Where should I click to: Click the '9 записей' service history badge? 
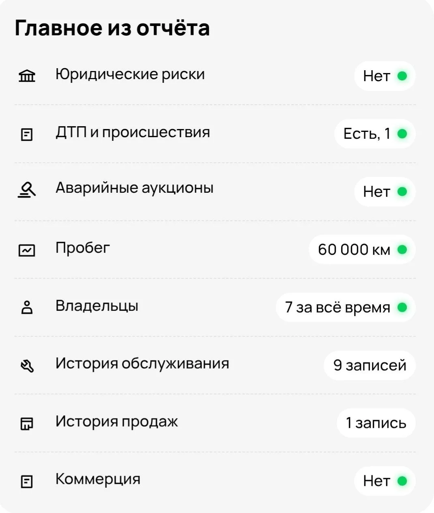click(370, 365)
